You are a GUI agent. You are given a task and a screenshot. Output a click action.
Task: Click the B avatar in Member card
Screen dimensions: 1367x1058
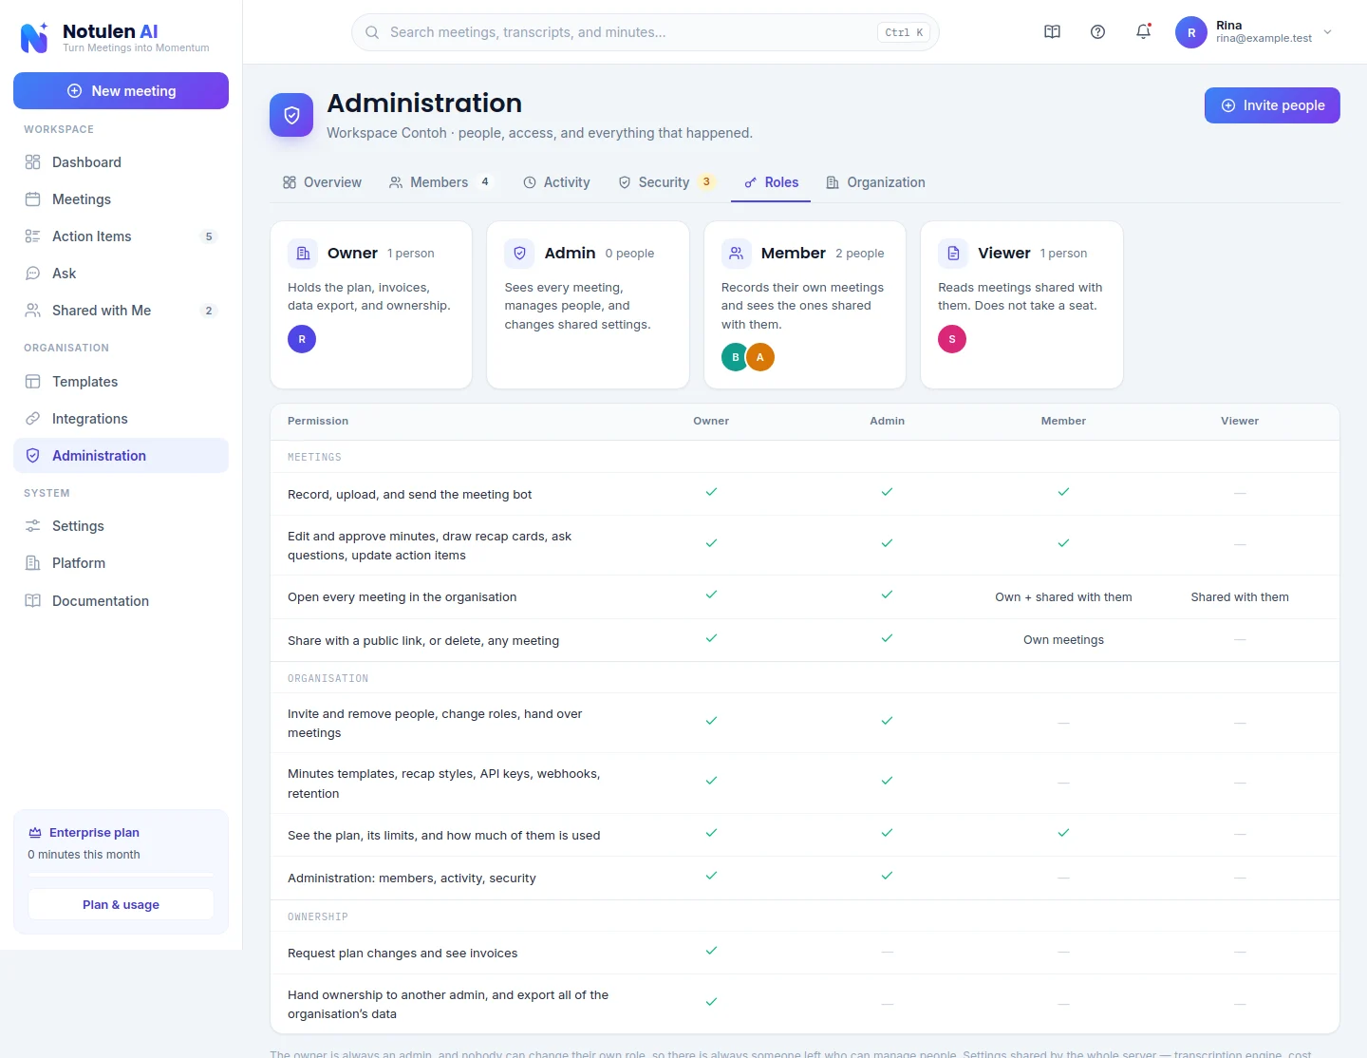[x=735, y=357]
